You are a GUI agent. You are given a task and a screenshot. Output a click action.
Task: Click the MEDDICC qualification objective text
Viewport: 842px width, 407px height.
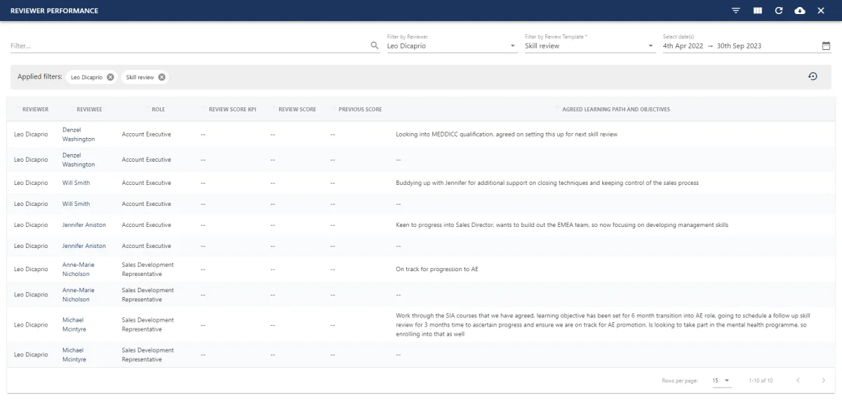507,134
